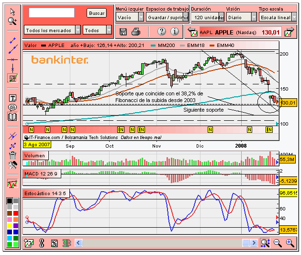Click the green horizontal bars icon in bottom toolbar
301x255 pixels.
67,243
